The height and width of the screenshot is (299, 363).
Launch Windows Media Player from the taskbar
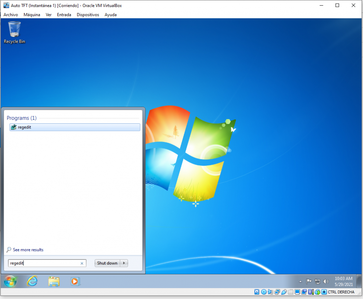[x=75, y=281]
